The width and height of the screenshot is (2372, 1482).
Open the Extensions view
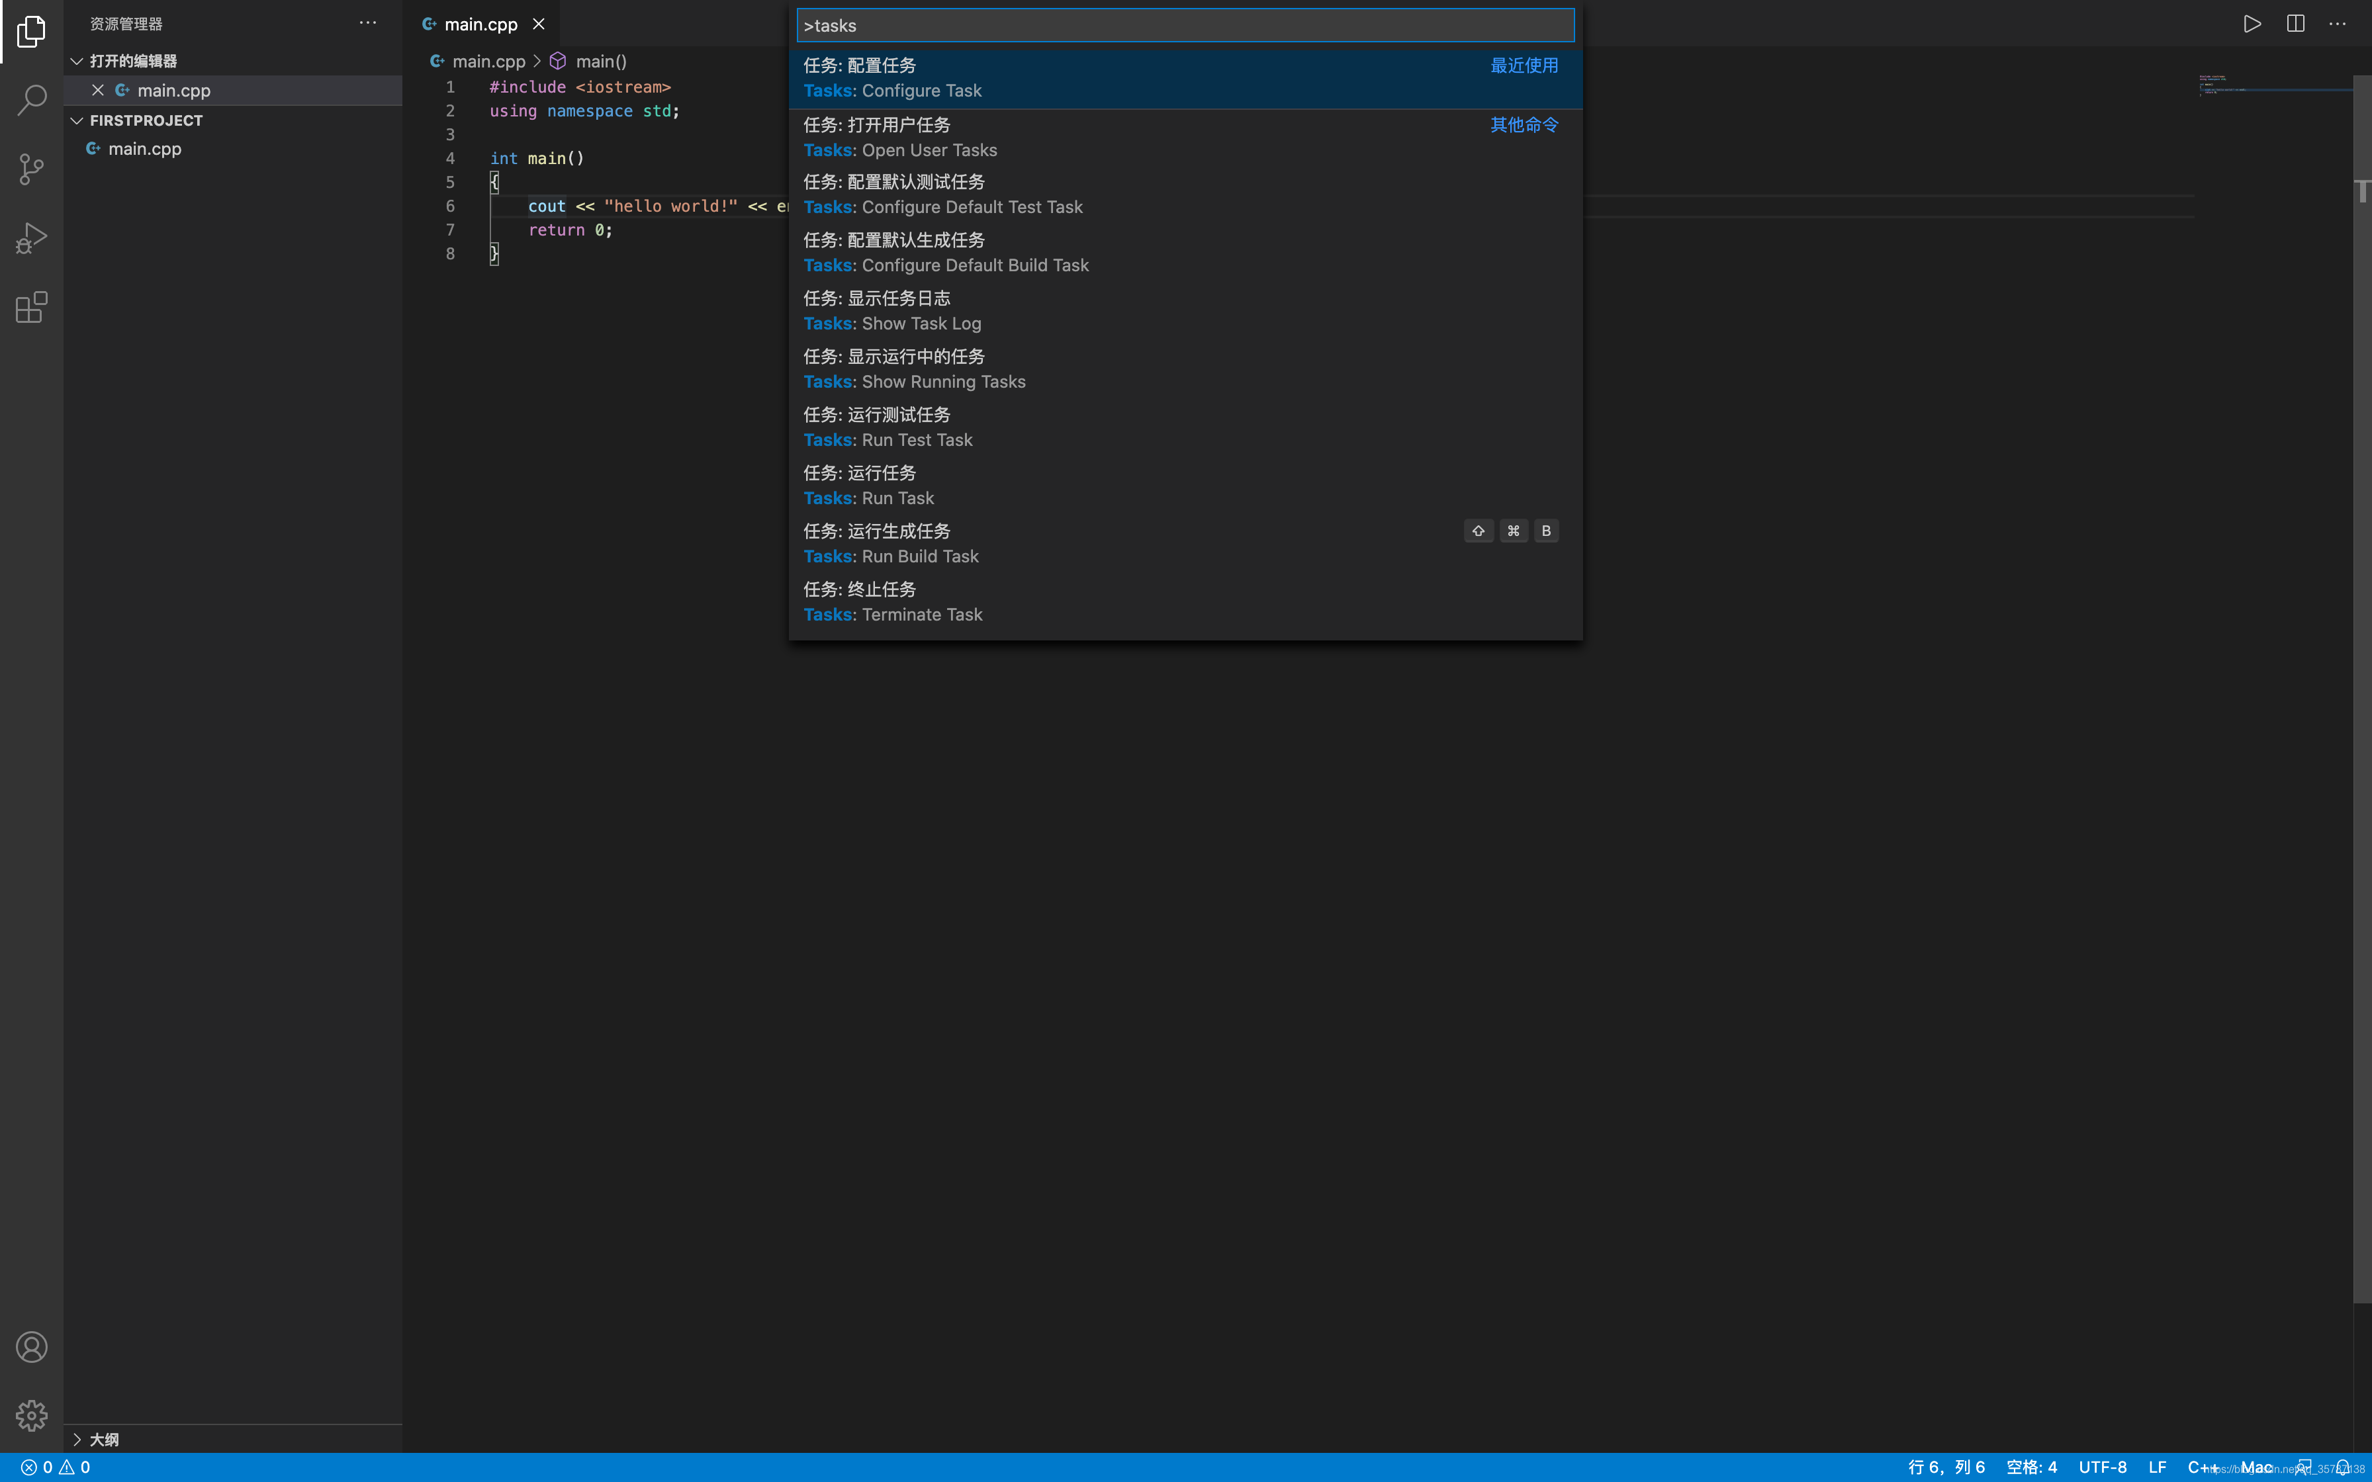[x=31, y=308]
